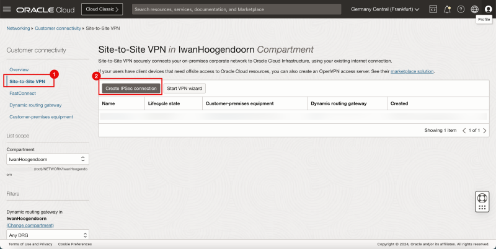The height and width of the screenshot is (249, 496).
Task: Click Start VPN wizard button
Action: [x=185, y=89]
